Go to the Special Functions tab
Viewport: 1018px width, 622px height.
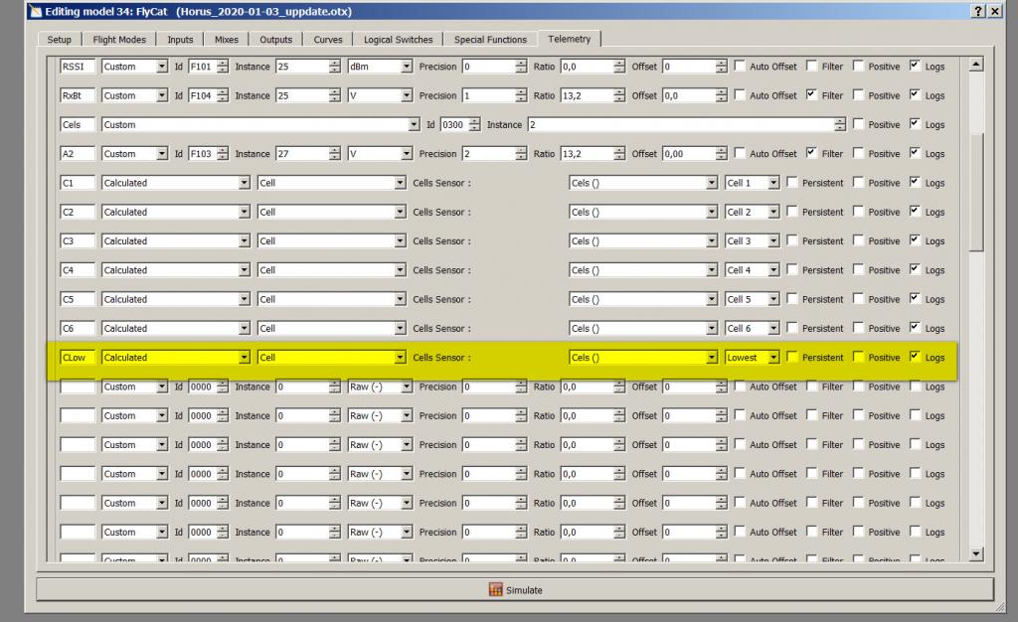click(490, 40)
